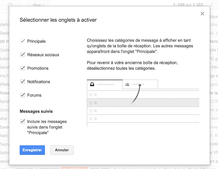This screenshot has height=169, width=218.
Task: Tick the checkbox in first preview row
Action: pos(91,95)
